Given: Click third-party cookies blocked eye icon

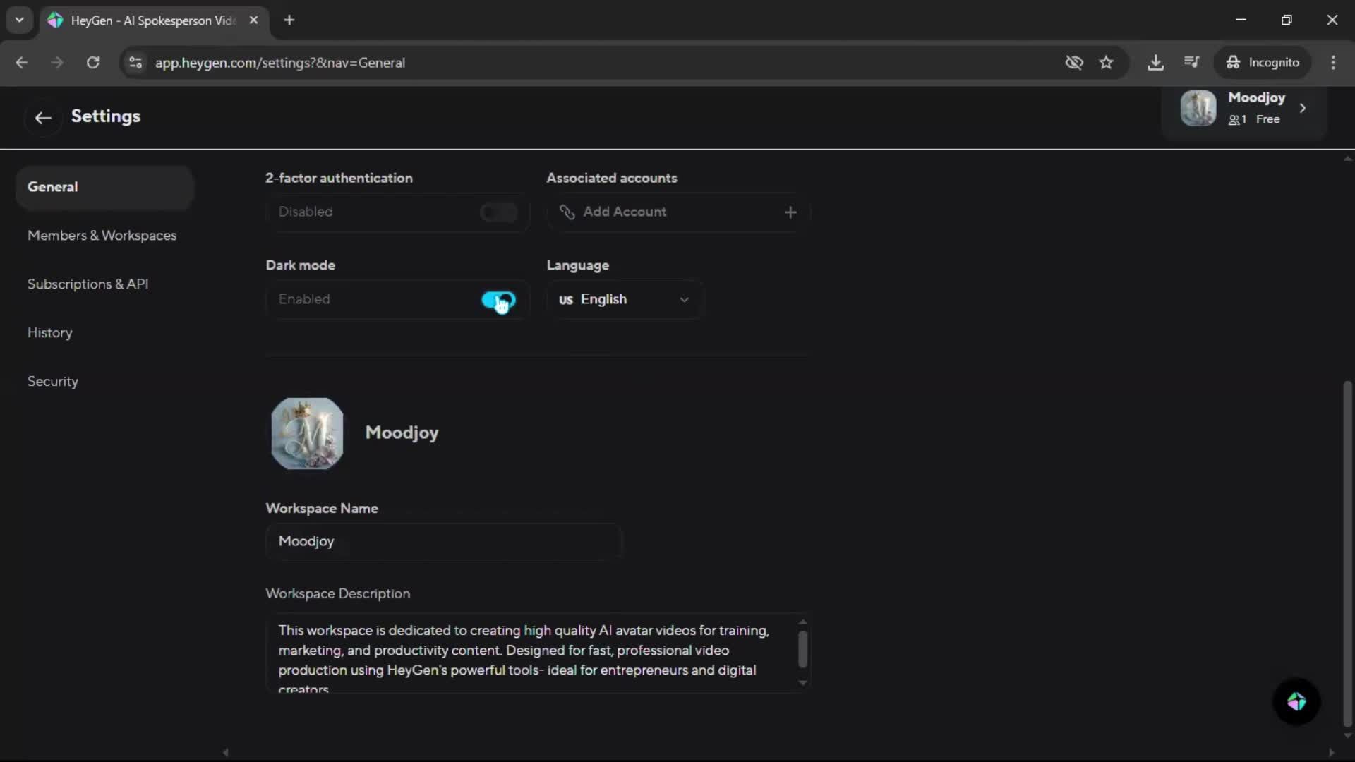Looking at the screenshot, I should (x=1073, y=63).
